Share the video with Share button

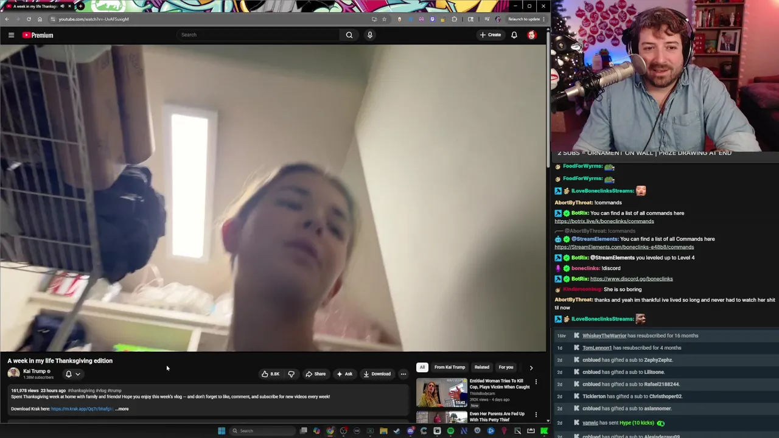pyautogui.click(x=315, y=374)
